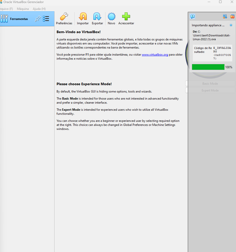Click the pin icon beside Ferramentas
The image size is (236, 252).
(x=38, y=19)
